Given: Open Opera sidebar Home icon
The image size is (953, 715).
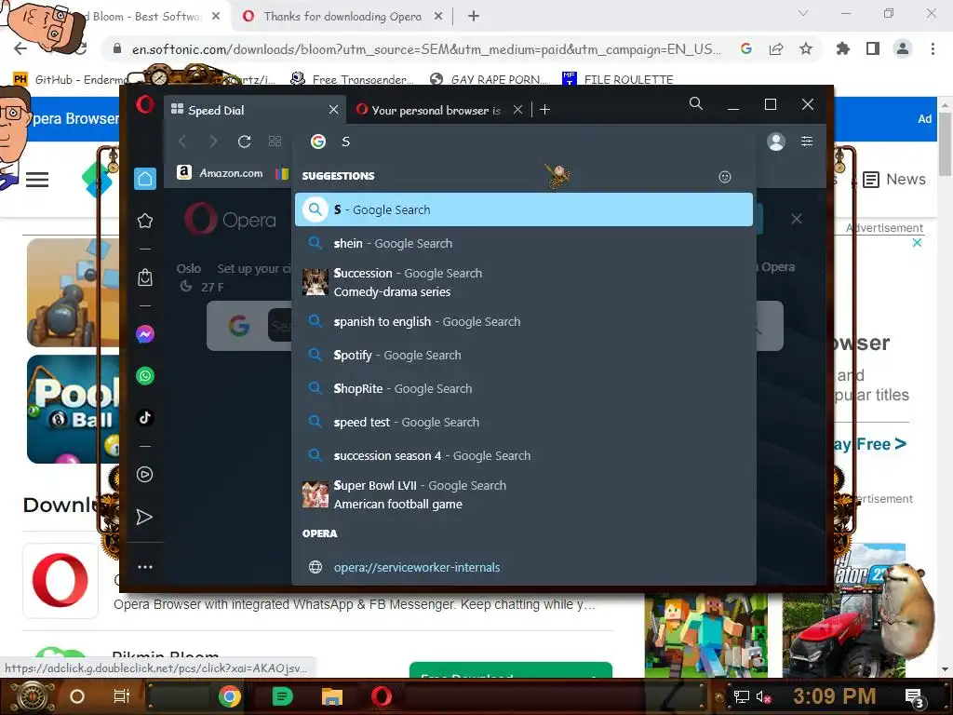Looking at the screenshot, I should tap(144, 179).
